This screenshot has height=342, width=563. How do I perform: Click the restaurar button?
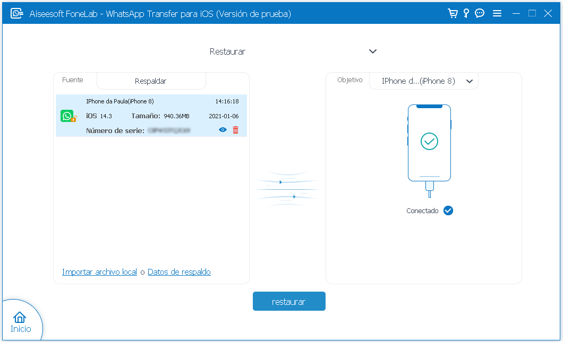coord(289,301)
